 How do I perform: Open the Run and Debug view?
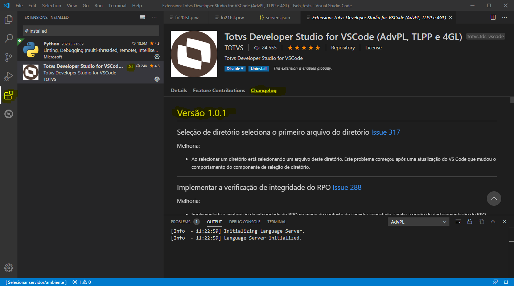tap(9, 76)
